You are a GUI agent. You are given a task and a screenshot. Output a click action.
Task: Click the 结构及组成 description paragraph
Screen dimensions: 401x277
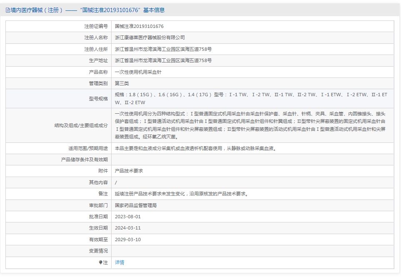click(x=250, y=125)
